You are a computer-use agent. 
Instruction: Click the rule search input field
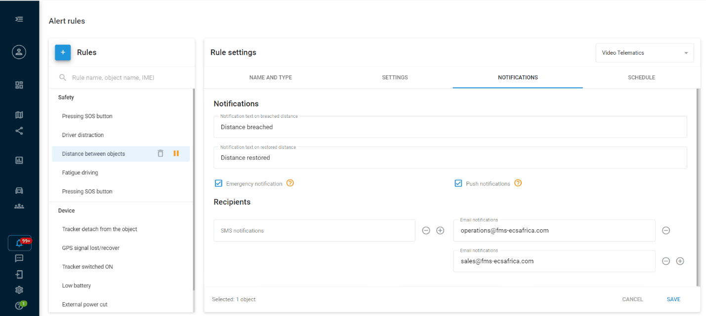point(122,77)
